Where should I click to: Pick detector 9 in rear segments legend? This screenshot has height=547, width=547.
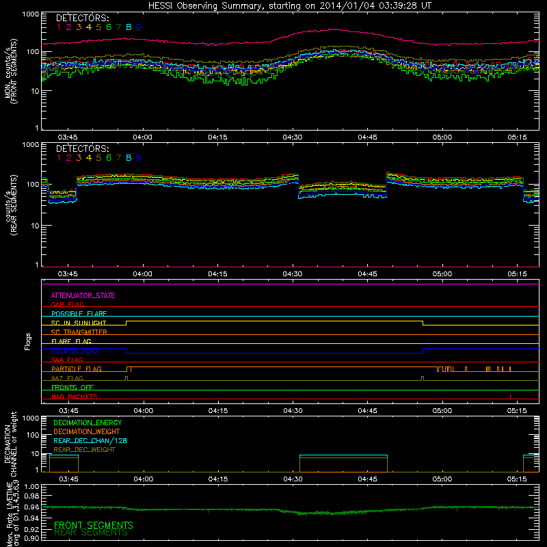(x=139, y=158)
